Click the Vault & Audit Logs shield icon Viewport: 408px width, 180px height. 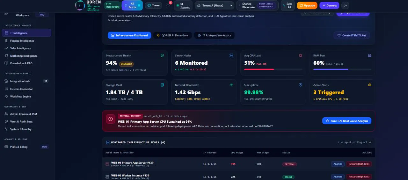pyautogui.click(x=7, y=121)
